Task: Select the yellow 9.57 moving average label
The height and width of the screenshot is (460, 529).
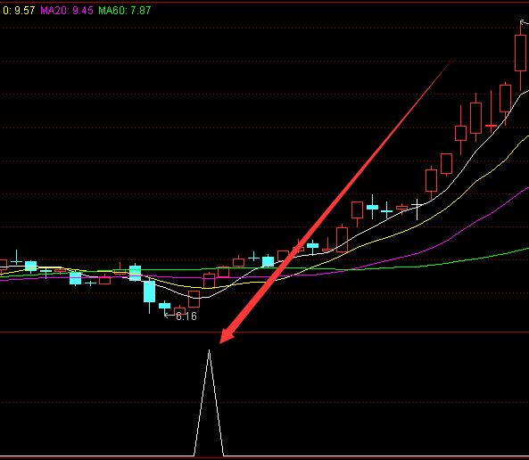Action: tap(19, 11)
